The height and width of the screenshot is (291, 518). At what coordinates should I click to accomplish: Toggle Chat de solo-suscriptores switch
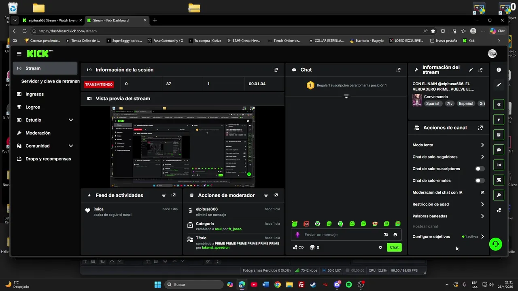click(x=480, y=169)
